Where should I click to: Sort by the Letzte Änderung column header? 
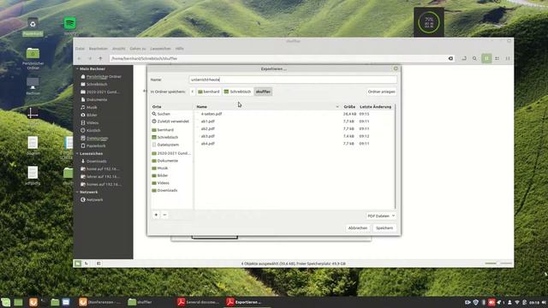[376, 107]
